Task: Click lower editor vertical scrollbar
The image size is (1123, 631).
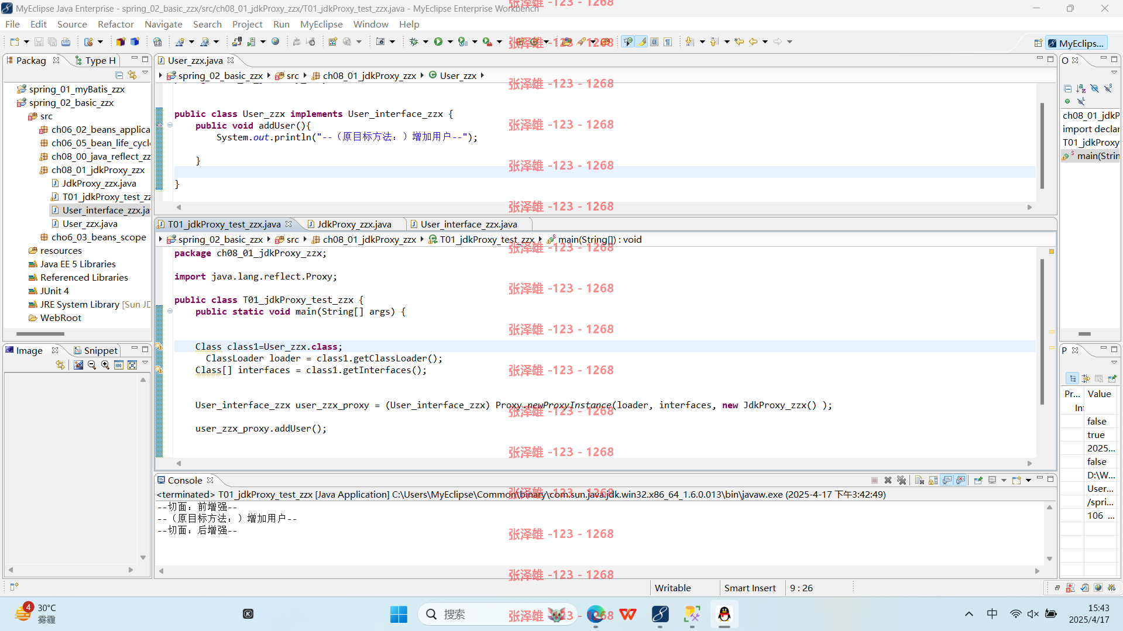Action: pyautogui.click(x=1042, y=331)
